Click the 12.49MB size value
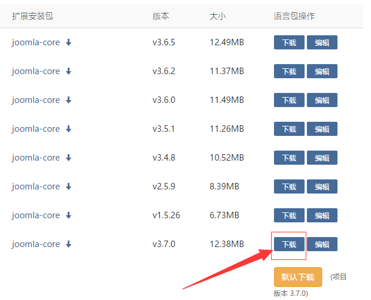This screenshot has width=371, height=300. pyautogui.click(x=227, y=42)
